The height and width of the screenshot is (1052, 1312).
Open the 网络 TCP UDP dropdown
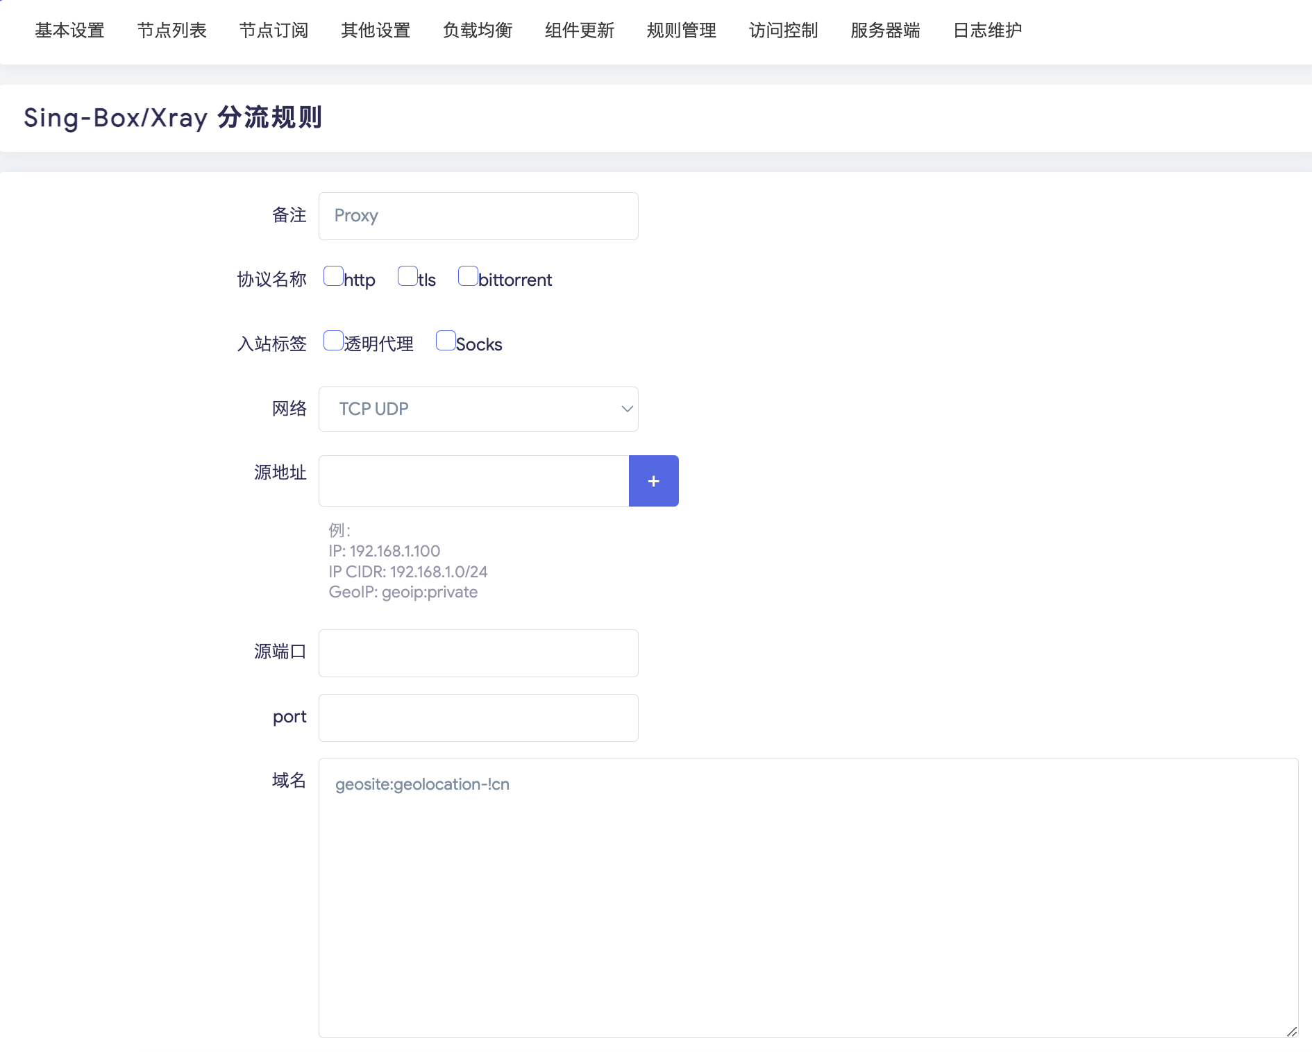point(478,409)
